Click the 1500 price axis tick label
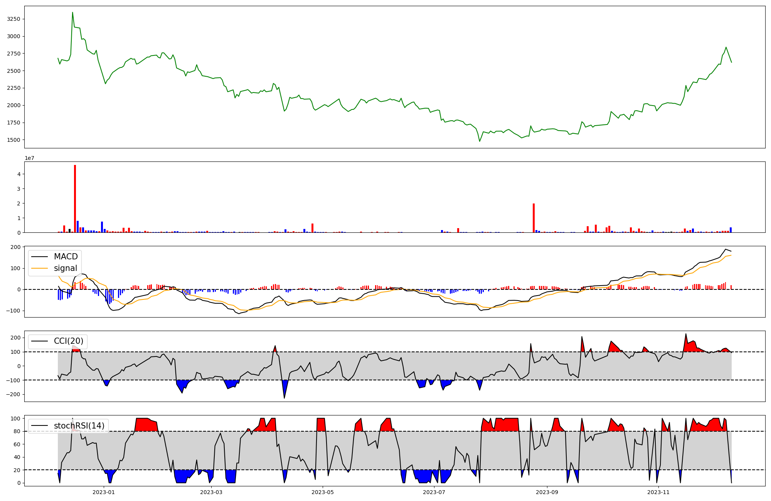Screen dimensions: 771x501 click(x=13, y=140)
